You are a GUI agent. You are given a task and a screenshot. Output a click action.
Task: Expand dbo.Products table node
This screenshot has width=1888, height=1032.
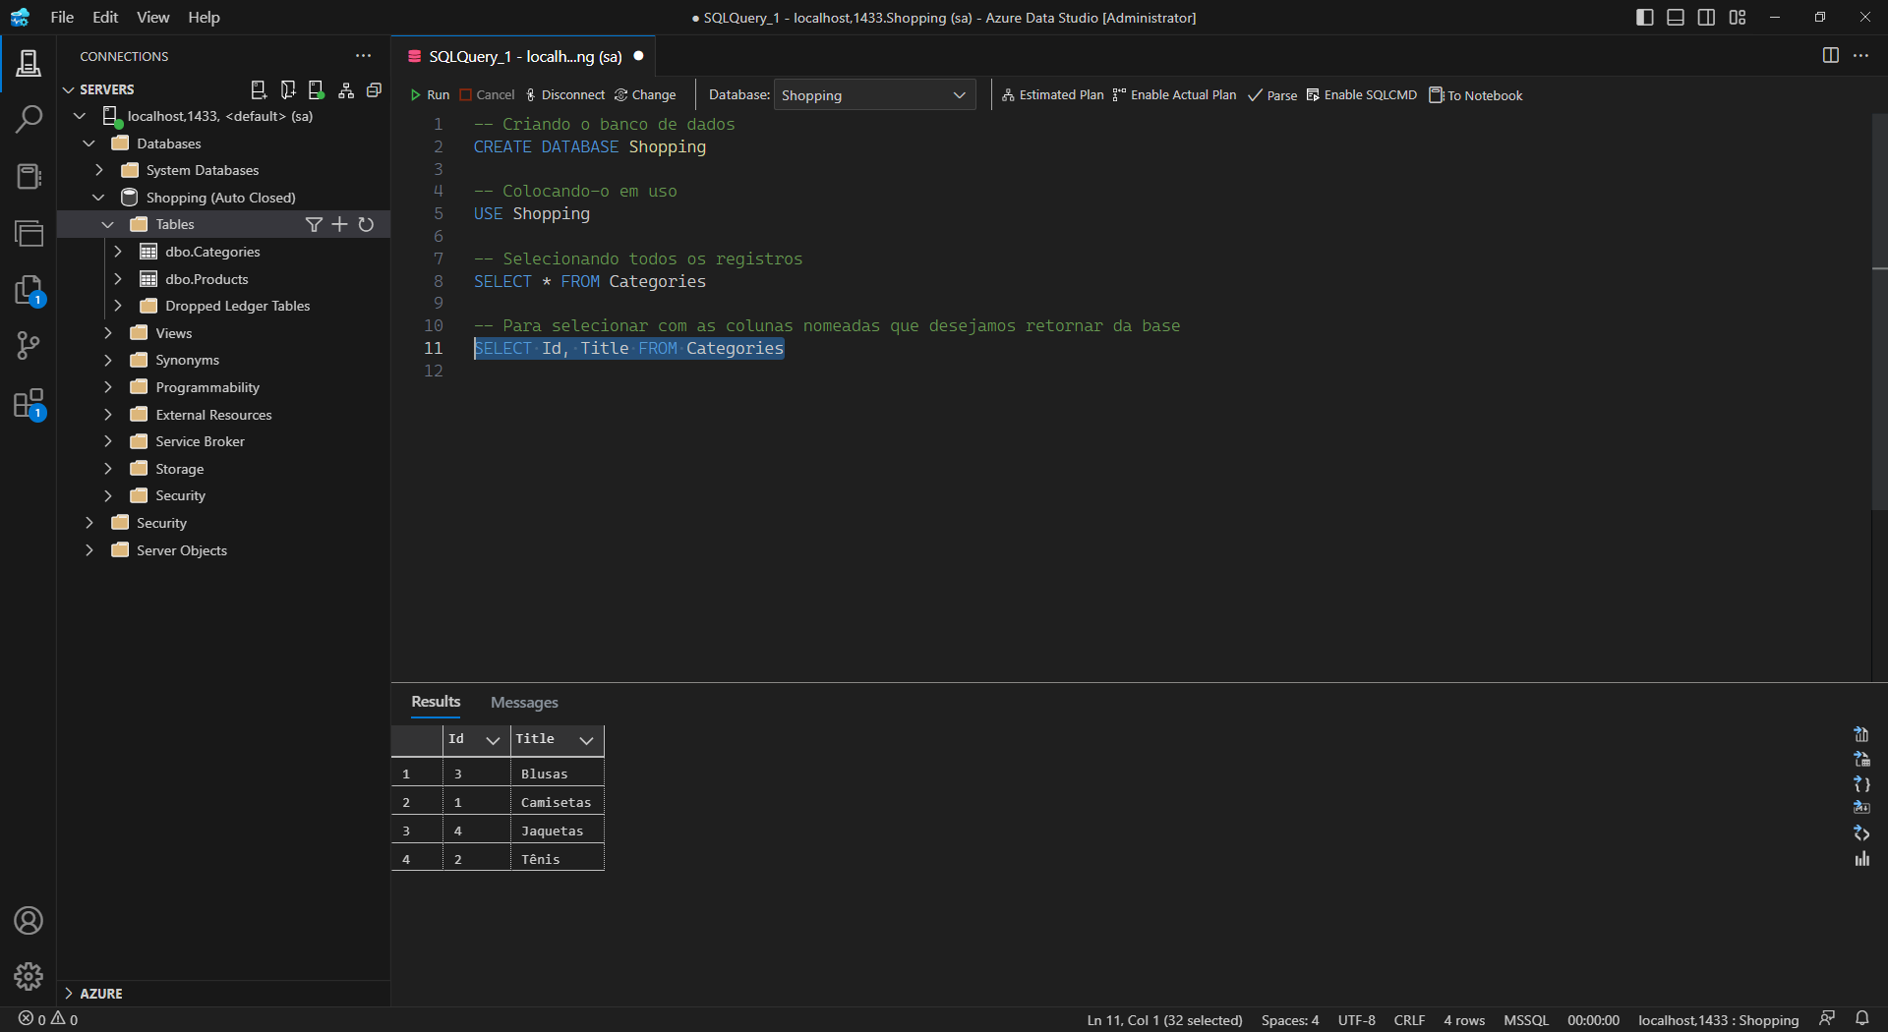tap(118, 279)
